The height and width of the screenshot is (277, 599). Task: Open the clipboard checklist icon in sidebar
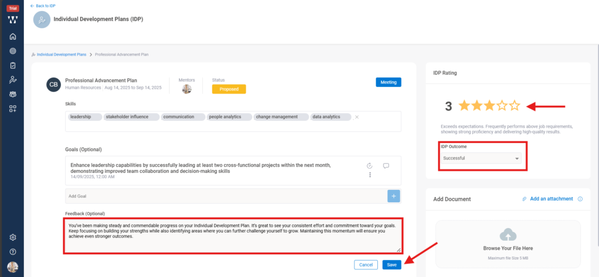tap(13, 65)
